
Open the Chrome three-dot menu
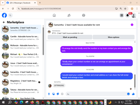point(137,9)
